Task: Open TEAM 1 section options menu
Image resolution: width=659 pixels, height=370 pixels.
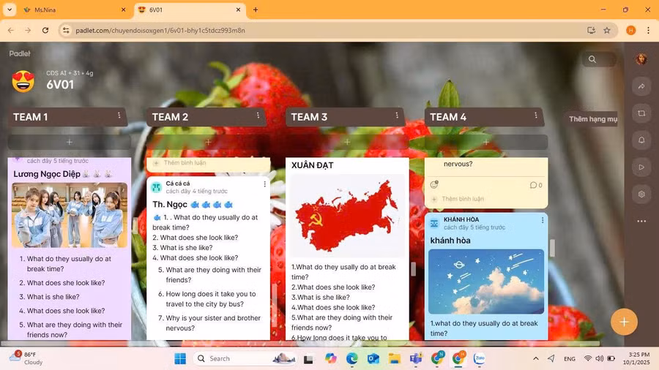Action: click(119, 116)
